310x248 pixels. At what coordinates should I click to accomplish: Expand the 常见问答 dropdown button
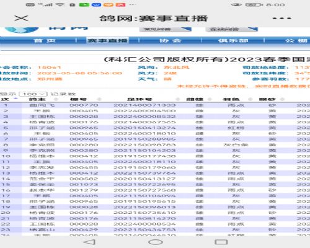click(165, 29)
